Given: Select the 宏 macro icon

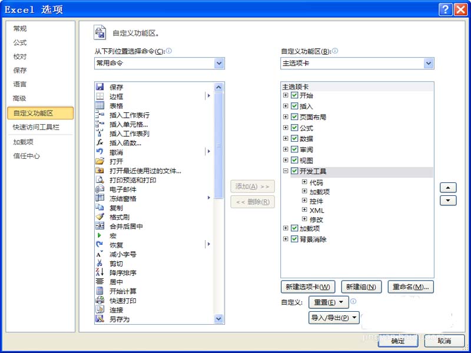Looking at the screenshot, I should 99,235.
